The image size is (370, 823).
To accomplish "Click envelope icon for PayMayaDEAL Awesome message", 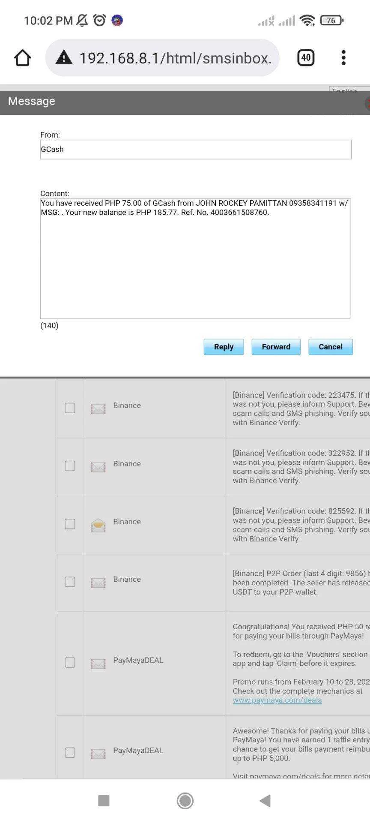I will tap(98, 754).
